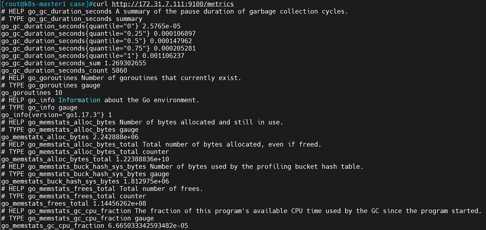Click the go_info version="go1.17.3" line
486x230 pixels.
[56, 115]
